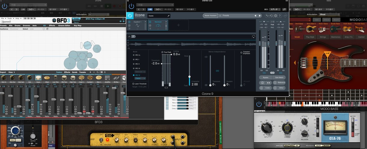Viewport: 367px width, 149px height.
Task: Open the Ozone undo history
Action: [x=271, y=16]
